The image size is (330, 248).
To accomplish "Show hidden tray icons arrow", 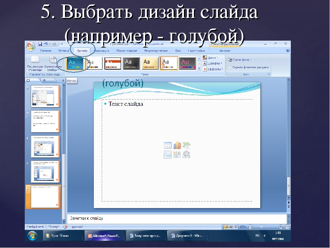I will pos(265,236).
